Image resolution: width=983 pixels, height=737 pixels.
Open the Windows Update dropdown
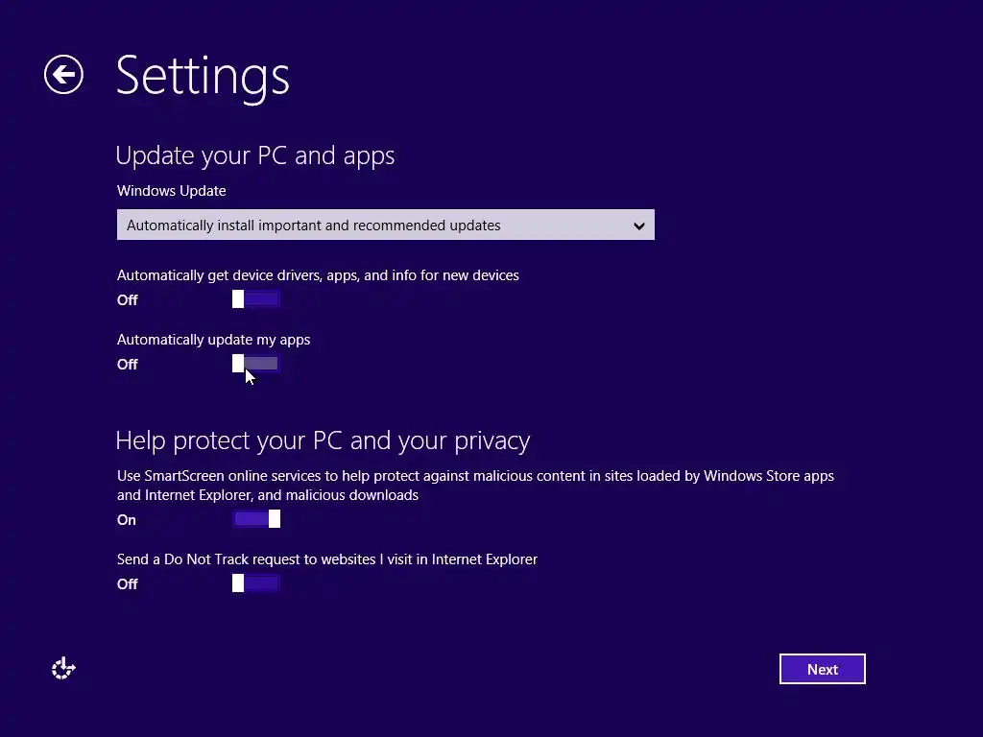click(x=386, y=225)
